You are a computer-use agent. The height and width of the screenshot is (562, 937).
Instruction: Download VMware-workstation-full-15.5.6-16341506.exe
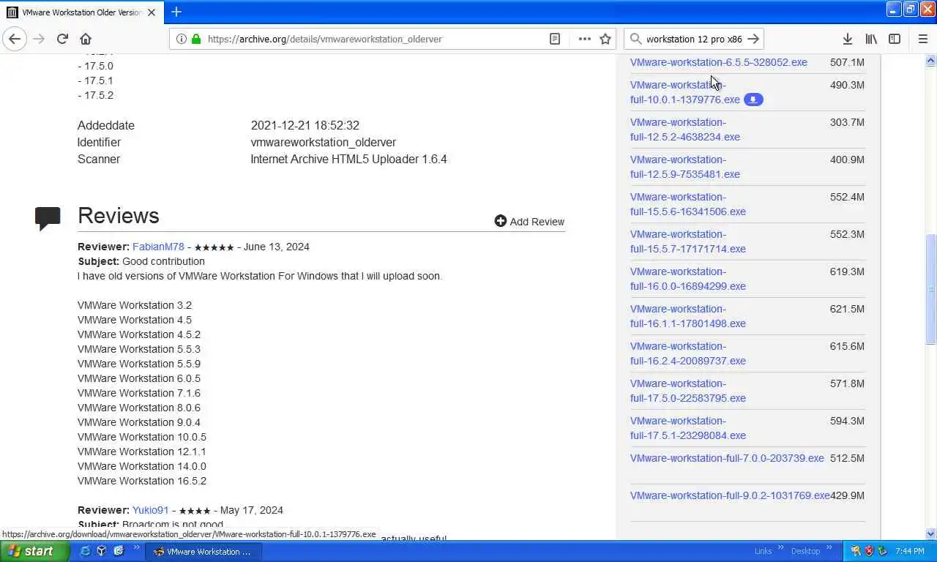click(x=688, y=204)
